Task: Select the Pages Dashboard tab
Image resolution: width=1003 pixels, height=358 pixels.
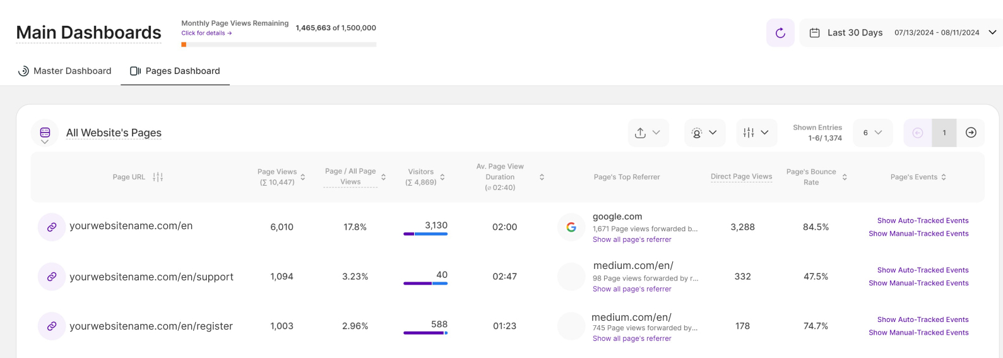Action: (x=175, y=71)
